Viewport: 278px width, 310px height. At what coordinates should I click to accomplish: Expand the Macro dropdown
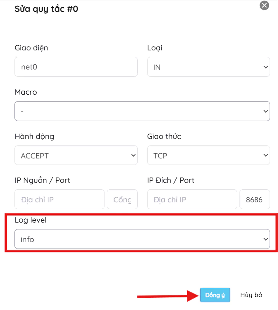pyautogui.click(x=142, y=111)
